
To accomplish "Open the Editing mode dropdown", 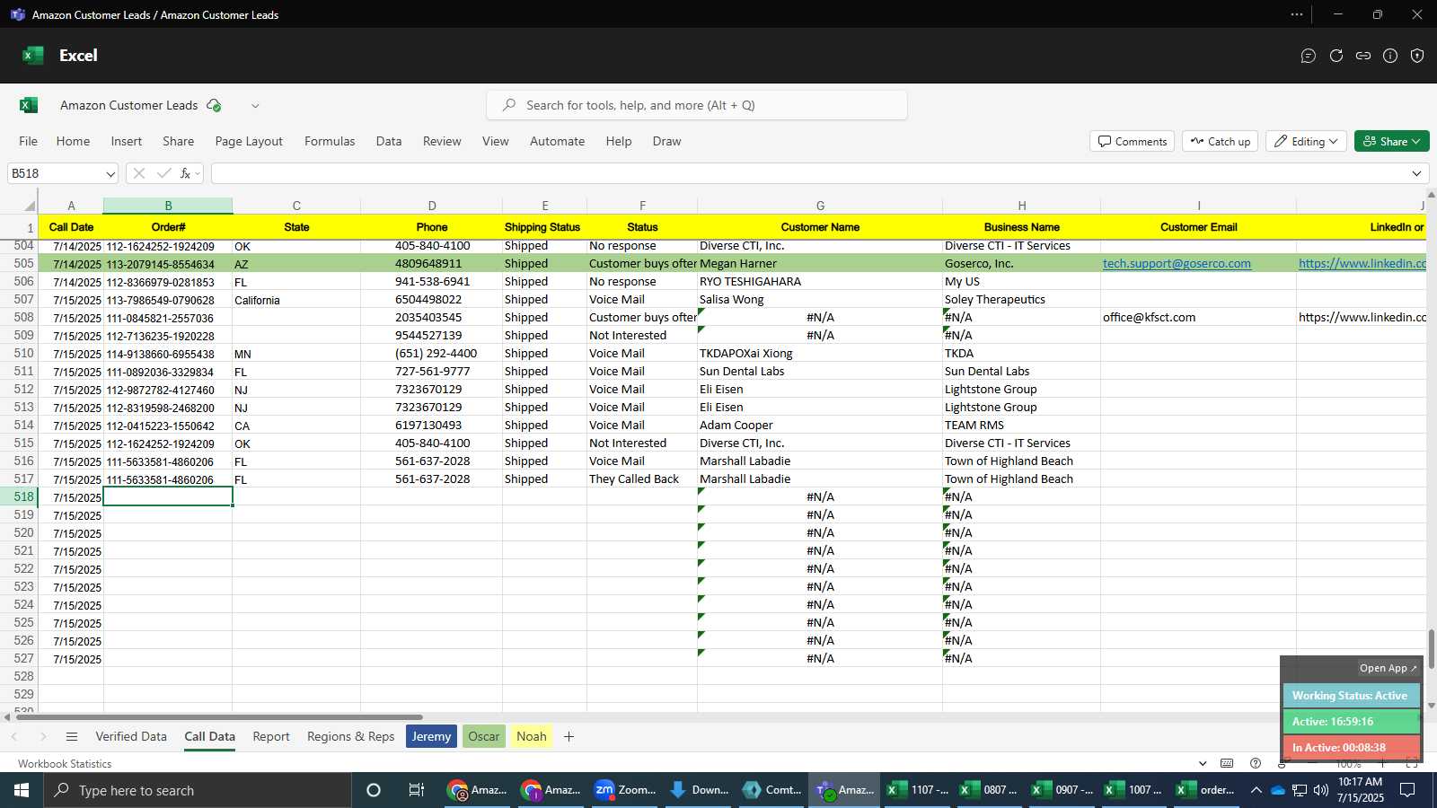I will (x=1307, y=141).
